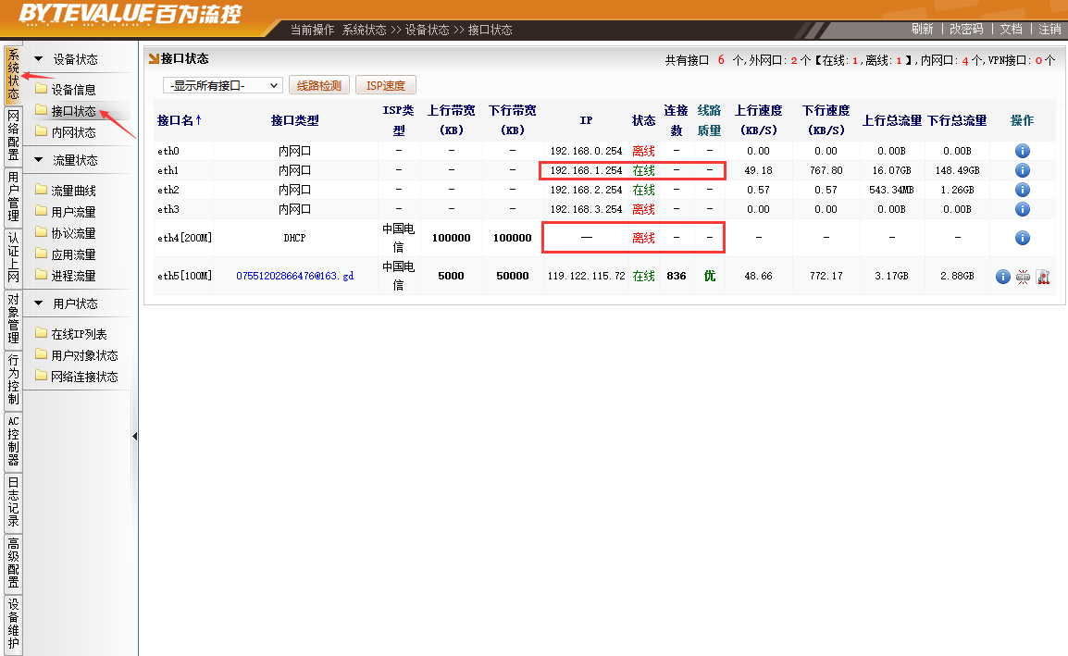Click the 07551202866476@163.gd account link
The width and height of the screenshot is (1068, 656).
294,276
